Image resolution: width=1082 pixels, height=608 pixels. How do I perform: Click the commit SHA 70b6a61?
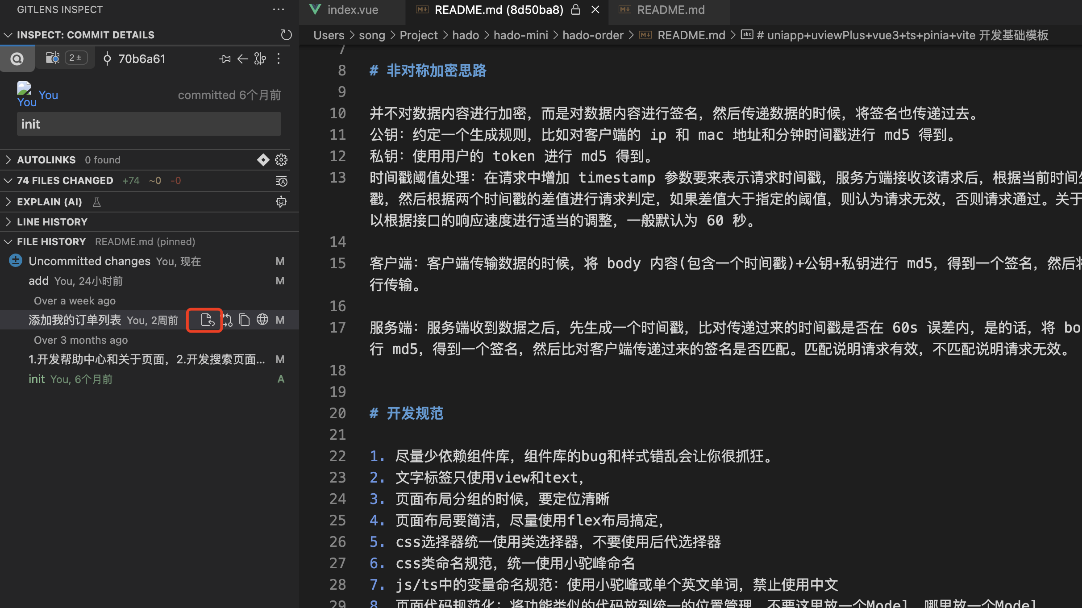141,59
